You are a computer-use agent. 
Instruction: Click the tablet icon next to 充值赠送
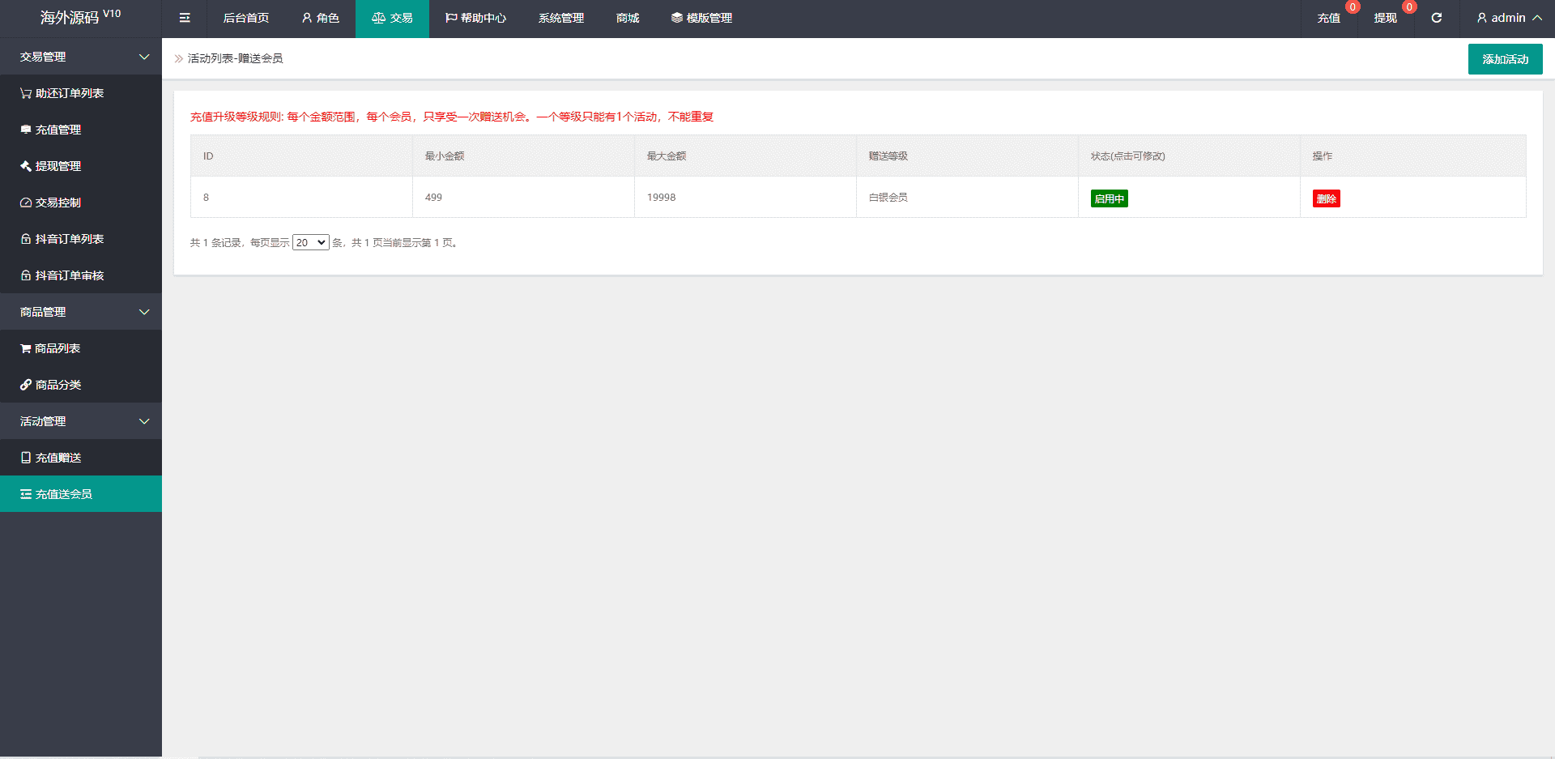pos(26,458)
